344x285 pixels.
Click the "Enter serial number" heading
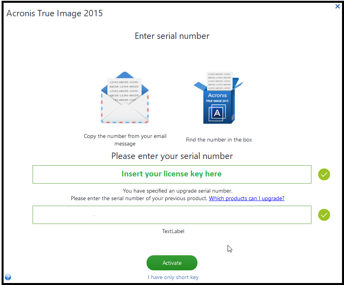tap(172, 36)
